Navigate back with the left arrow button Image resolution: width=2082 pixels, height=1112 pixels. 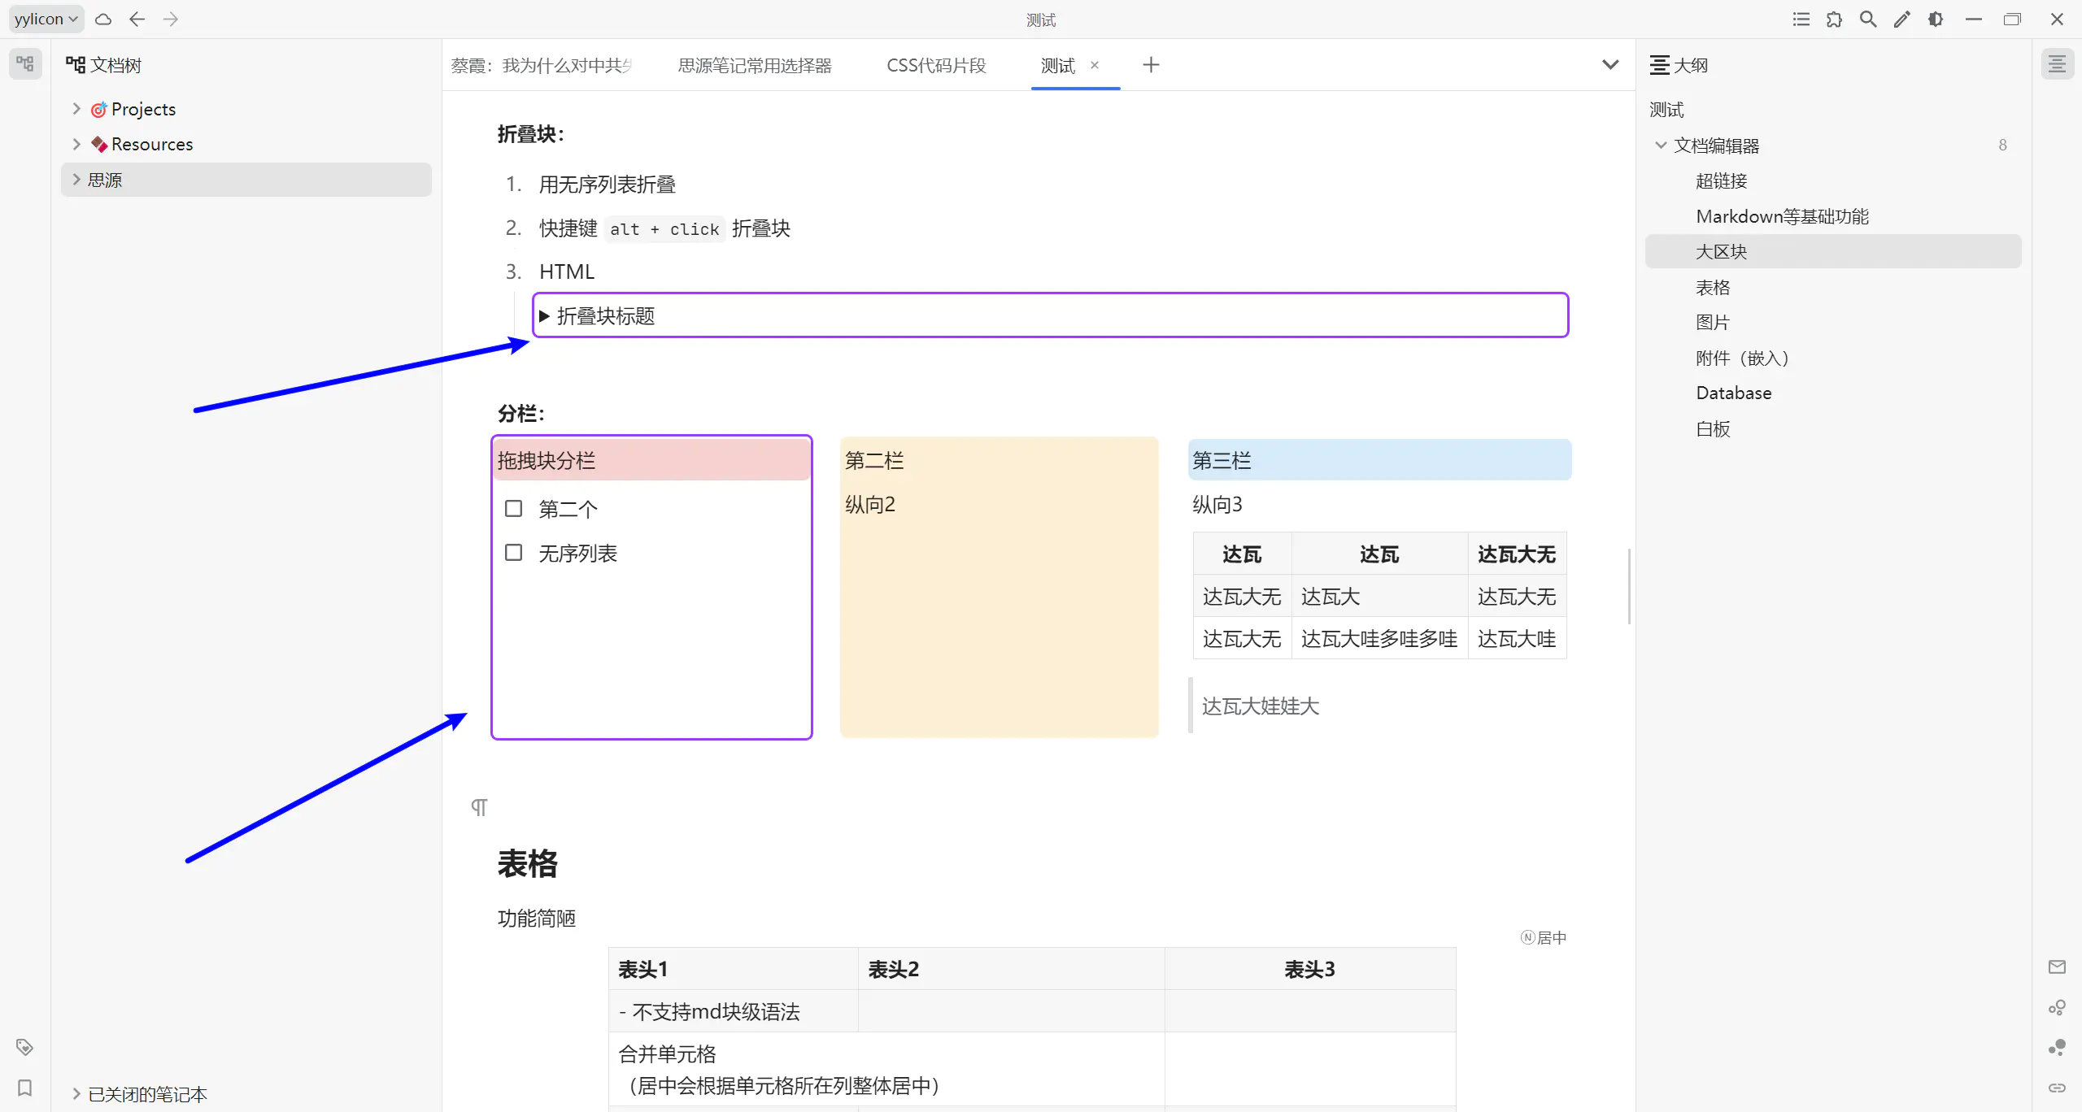137,19
